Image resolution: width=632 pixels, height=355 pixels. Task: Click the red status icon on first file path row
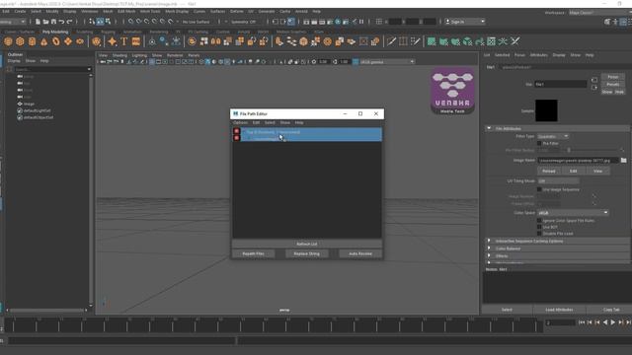point(237,131)
